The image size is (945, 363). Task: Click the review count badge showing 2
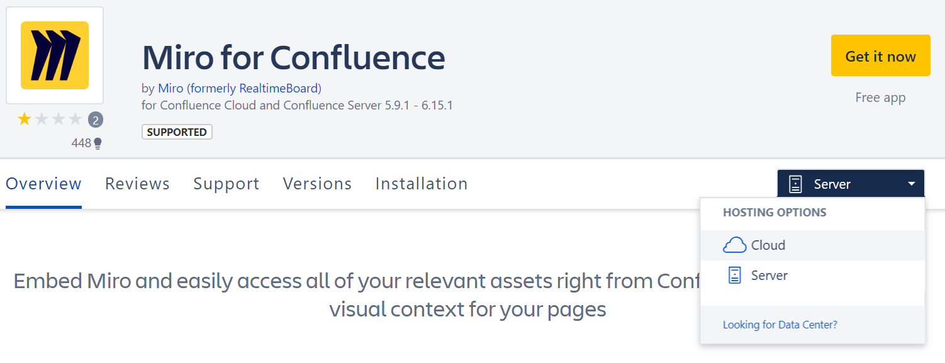point(95,120)
